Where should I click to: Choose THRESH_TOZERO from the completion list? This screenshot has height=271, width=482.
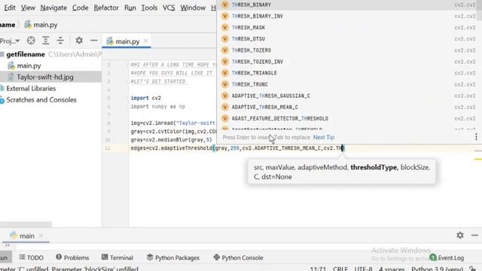pos(347,50)
